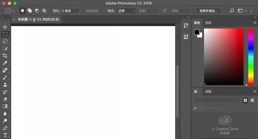Click the foreground color black swatch

(197, 32)
